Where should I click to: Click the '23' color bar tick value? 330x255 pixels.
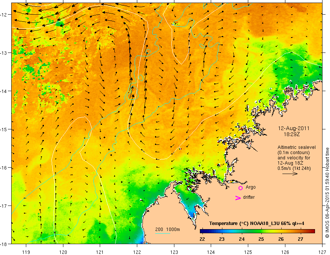tap(222, 239)
